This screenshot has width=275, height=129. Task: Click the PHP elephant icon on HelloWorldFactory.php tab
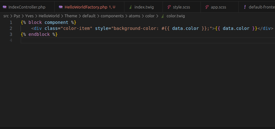coord(61,7)
